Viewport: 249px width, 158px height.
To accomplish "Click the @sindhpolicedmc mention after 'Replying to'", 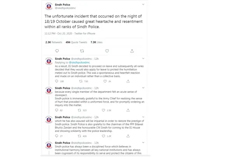I will tap(80, 63).
